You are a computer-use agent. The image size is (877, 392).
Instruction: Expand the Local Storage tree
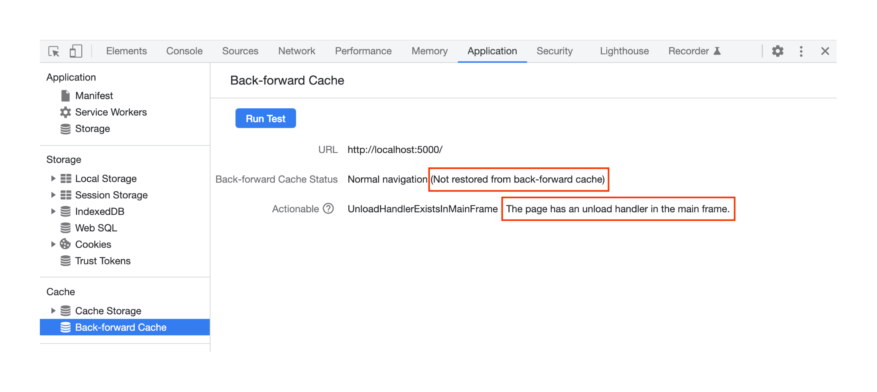point(53,178)
